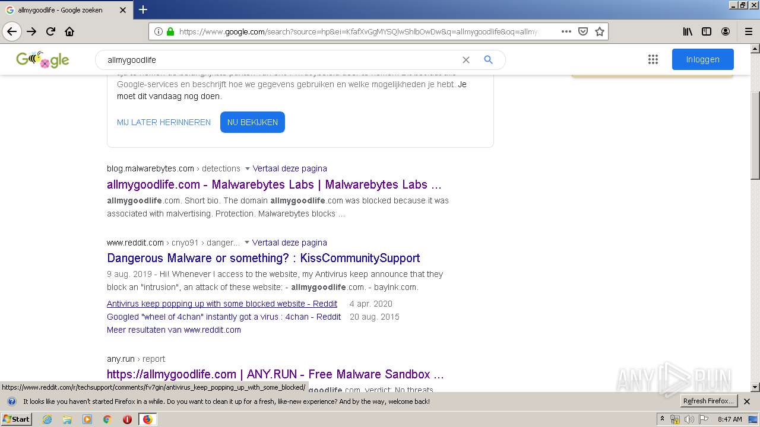Click the Google logo
Viewport: 760px width, 427px height.
[x=42, y=59]
